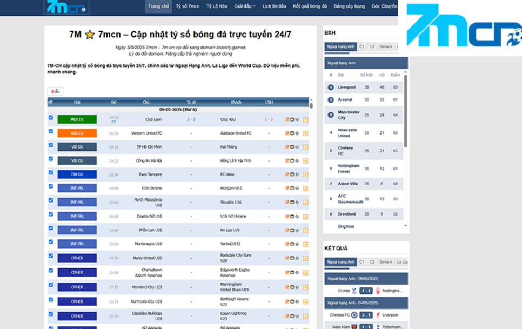522x329 pixels.
Task: Click the green analysis icon in Ilves Tampere row
Action: [292, 174]
